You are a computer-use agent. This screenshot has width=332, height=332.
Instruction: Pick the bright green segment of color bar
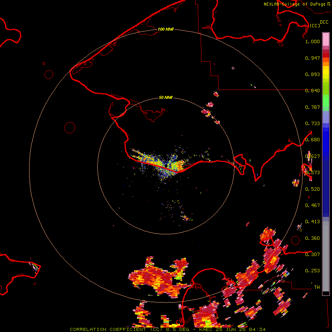point(326,101)
